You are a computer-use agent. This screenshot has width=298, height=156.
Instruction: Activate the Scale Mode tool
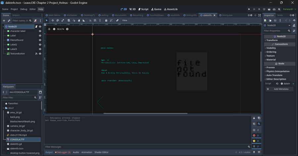coord(63,20)
